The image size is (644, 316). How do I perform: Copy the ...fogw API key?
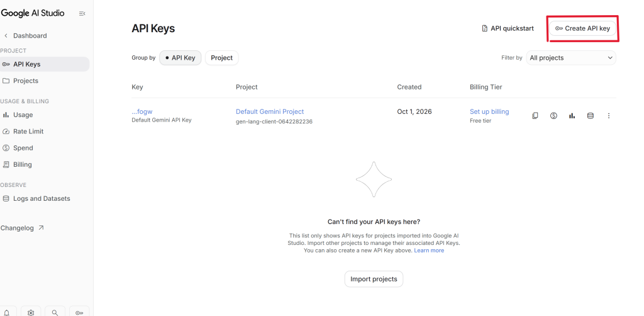535,116
